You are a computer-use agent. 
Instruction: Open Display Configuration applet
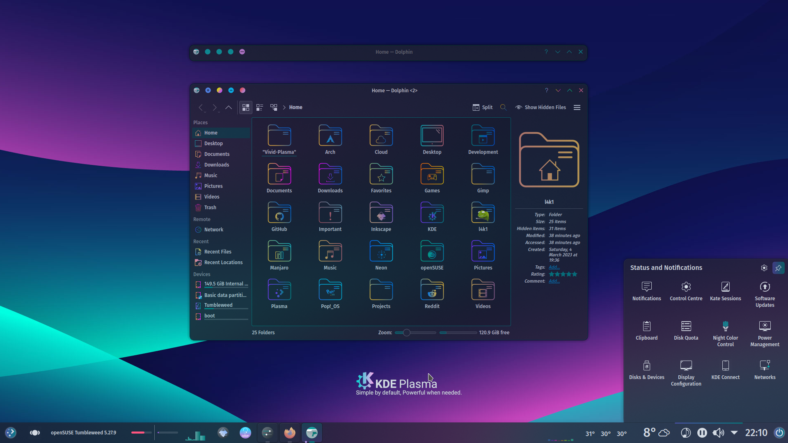tap(686, 373)
